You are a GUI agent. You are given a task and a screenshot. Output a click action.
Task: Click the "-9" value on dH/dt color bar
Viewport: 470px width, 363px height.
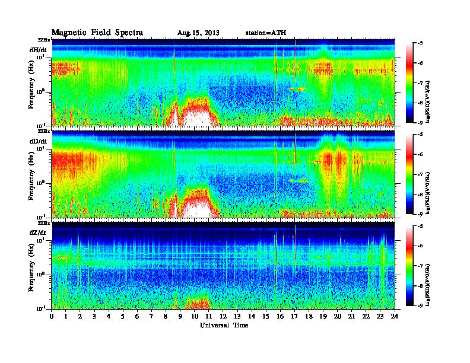click(420, 123)
